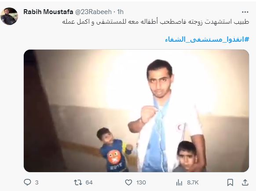Like the tweet with the heart icon
The width and height of the screenshot is (256, 191).
(128, 182)
